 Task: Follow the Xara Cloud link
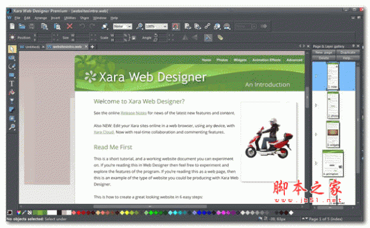[104, 132]
